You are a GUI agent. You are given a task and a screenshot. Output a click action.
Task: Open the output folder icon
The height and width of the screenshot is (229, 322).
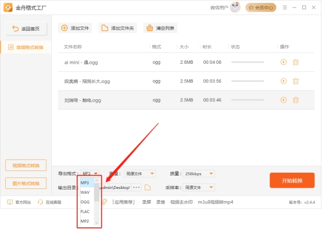(148, 187)
